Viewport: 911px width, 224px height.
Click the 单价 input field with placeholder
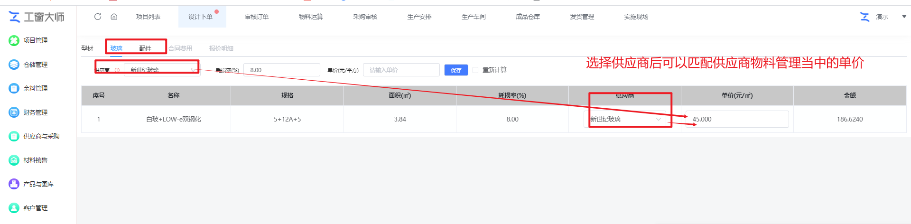401,70
